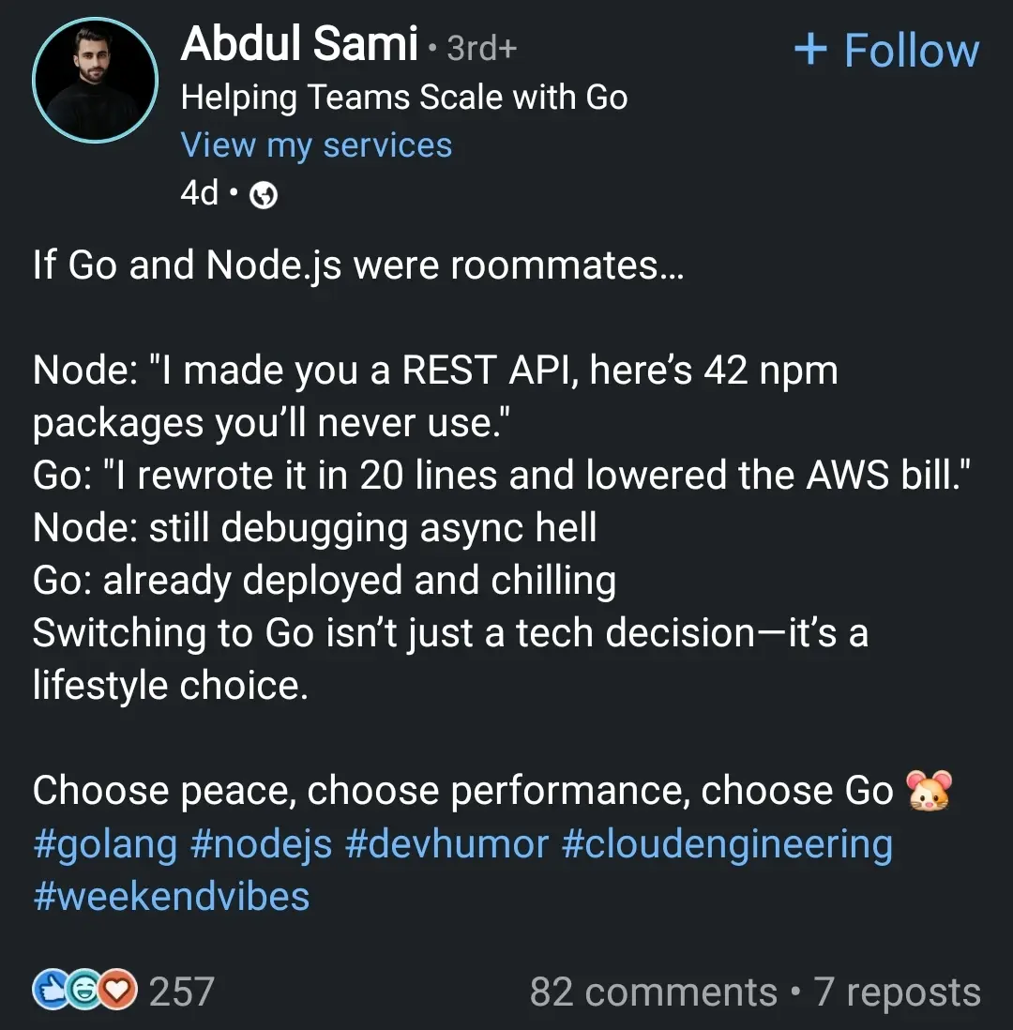View the 7 reposts

[x=898, y=992]
